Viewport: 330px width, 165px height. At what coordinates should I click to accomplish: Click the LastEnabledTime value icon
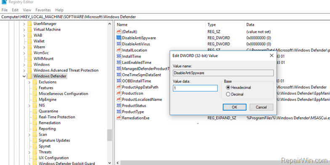pos(119,62)
